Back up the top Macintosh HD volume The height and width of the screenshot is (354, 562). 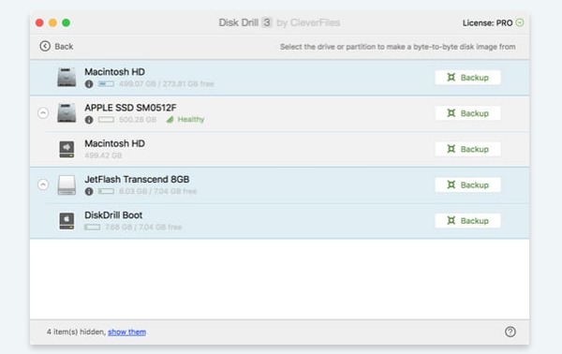tap(467, 78)
